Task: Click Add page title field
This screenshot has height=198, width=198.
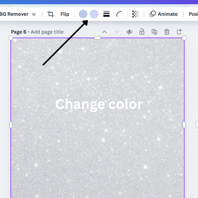Action: click(47, 32)
